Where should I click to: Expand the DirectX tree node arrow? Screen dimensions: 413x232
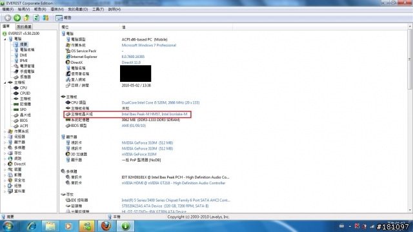(x=5, y=164)
